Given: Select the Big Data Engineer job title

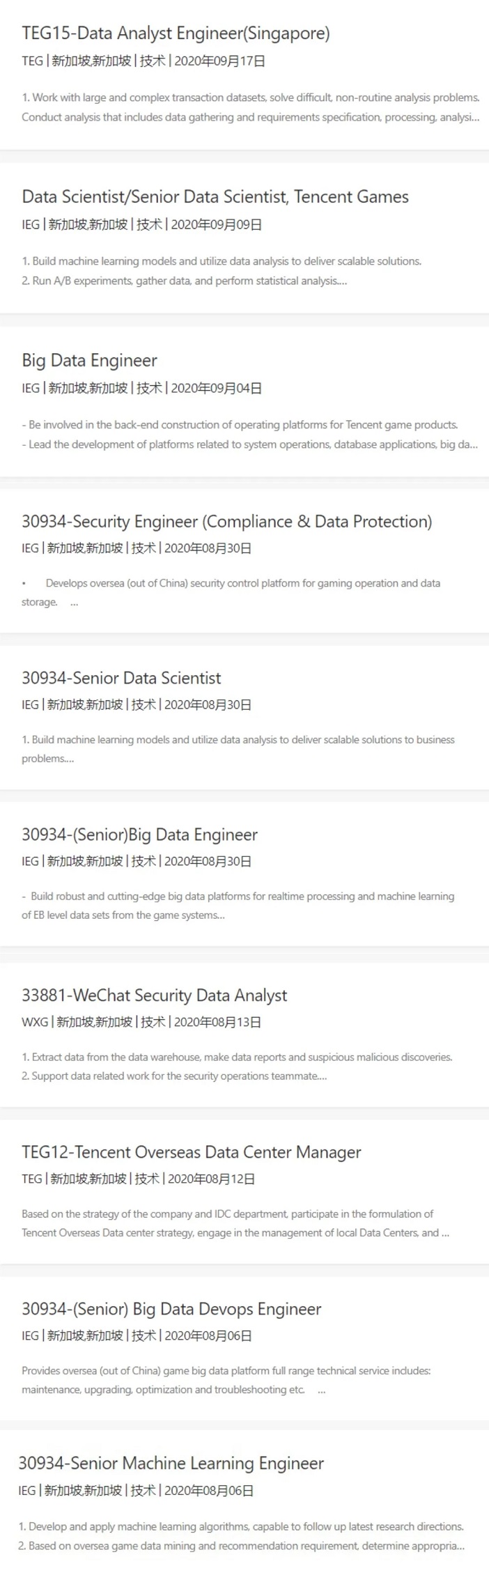Looking at the screenshot, I should (89, 360).
